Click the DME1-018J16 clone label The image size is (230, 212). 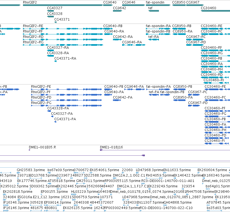(x=111, y=147)
